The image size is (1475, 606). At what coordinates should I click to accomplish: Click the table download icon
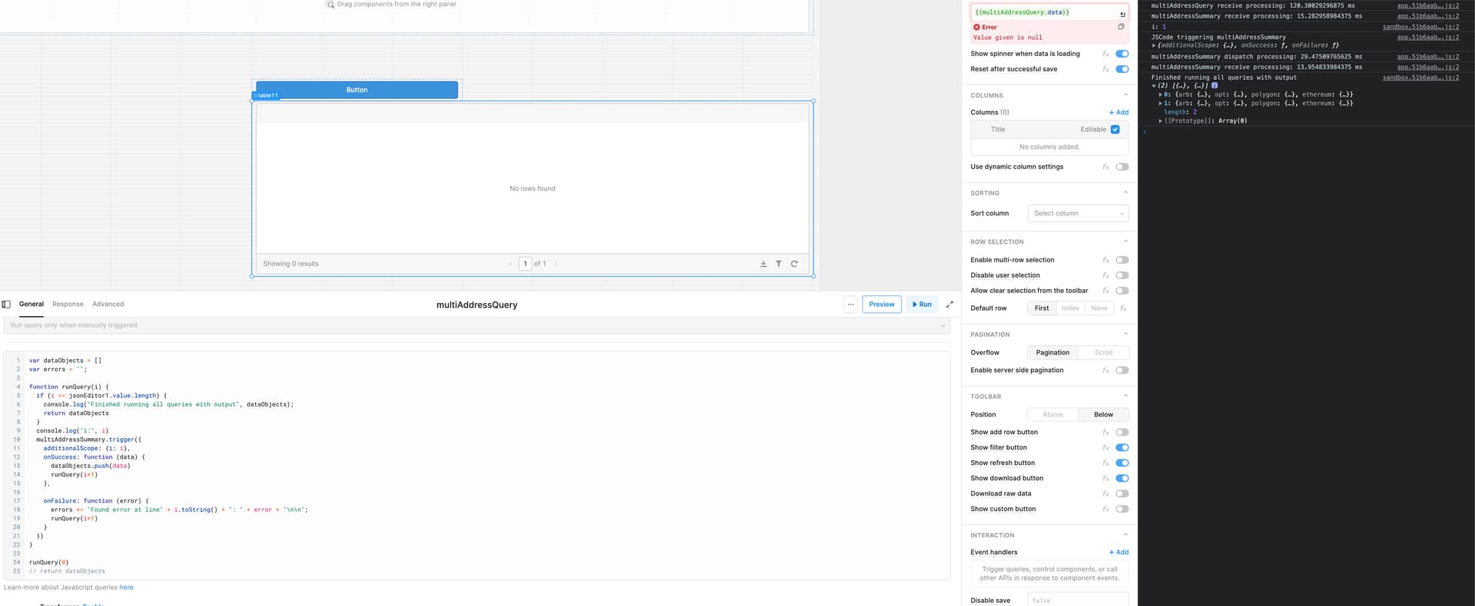click(x=763, y=264)
